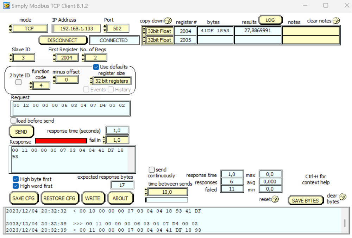The image size is (352, 238).
Task: Enable the 2 byte ID checkbox
Action: [19, 82]
